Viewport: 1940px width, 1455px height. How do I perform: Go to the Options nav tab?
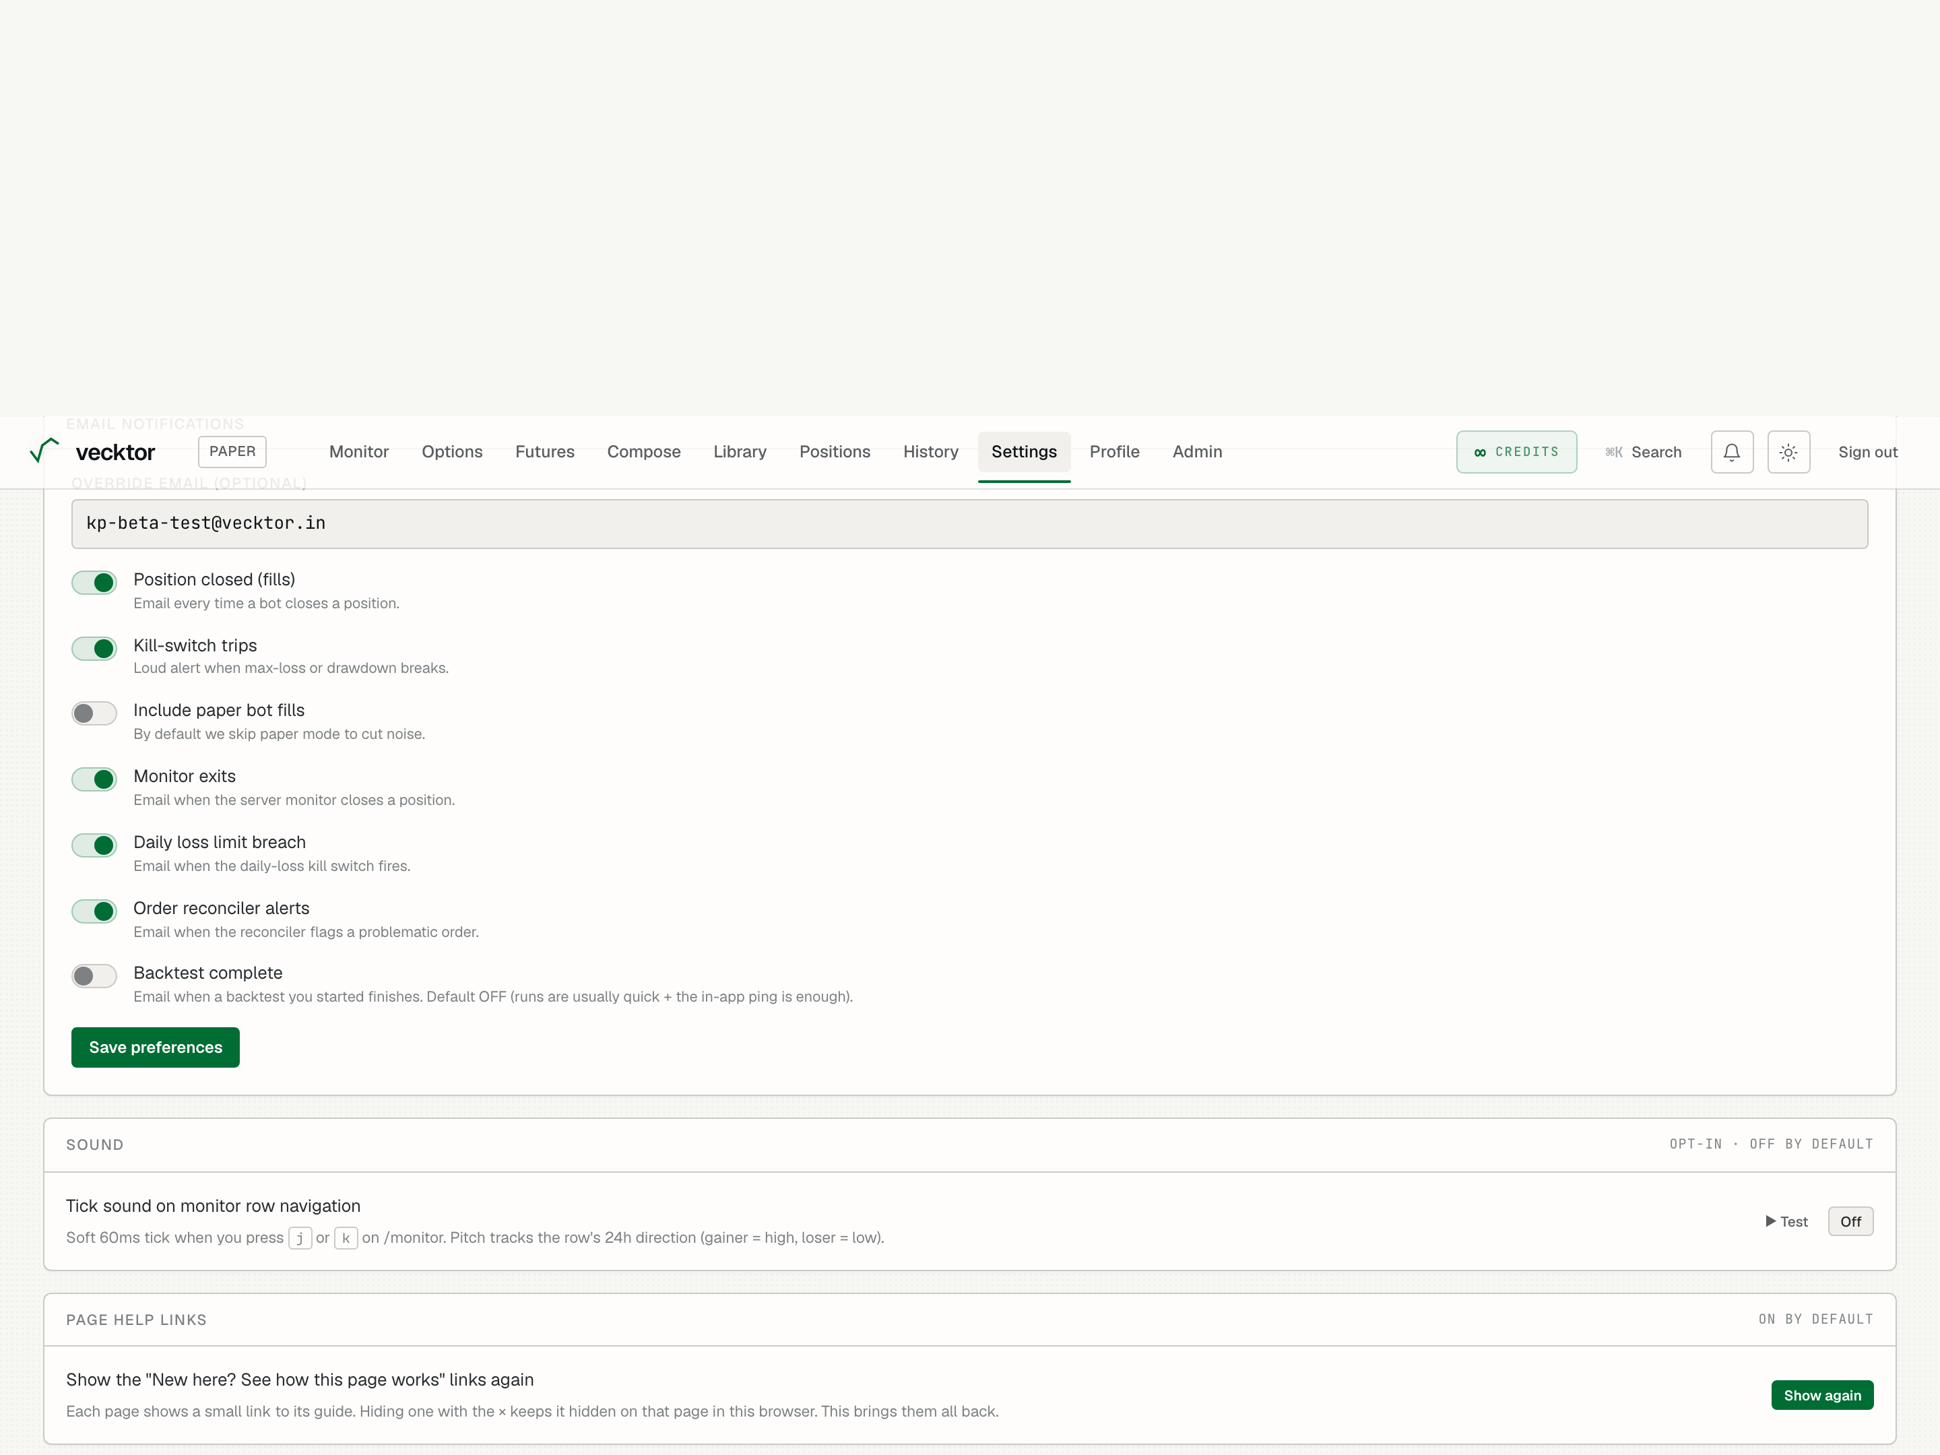452,452
